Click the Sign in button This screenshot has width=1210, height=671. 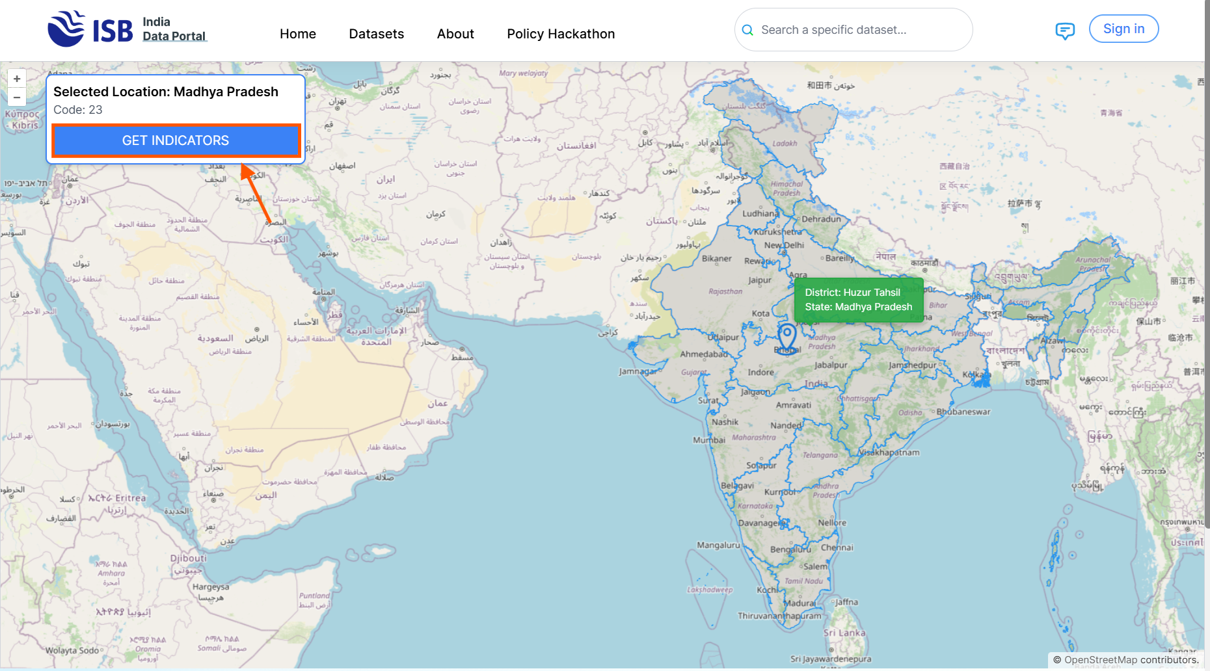(1123, 29)
